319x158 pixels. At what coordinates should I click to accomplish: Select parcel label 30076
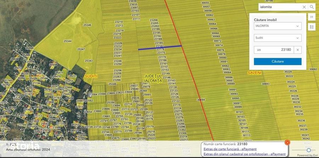click(x=220, y=50)
